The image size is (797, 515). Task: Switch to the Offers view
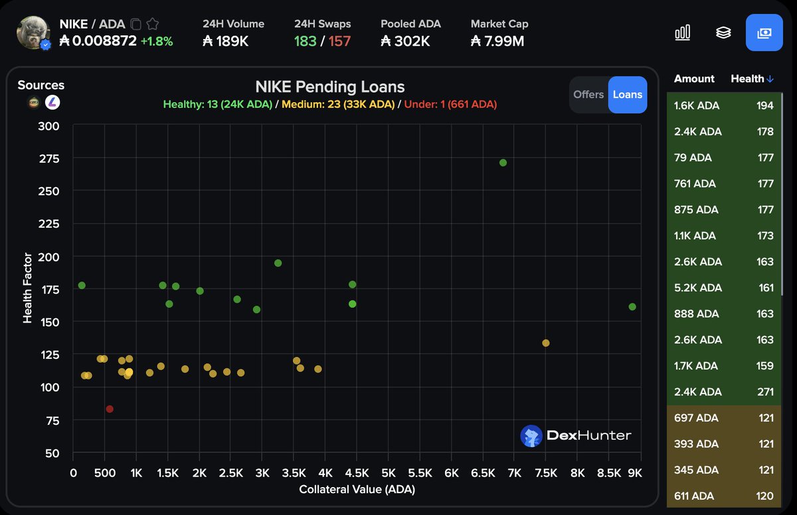[588, 94]
